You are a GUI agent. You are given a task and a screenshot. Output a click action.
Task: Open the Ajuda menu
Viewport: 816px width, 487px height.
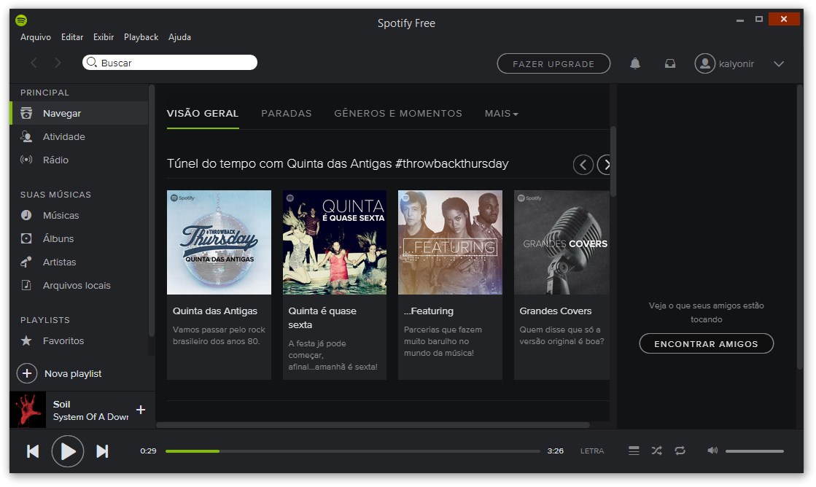179,37
